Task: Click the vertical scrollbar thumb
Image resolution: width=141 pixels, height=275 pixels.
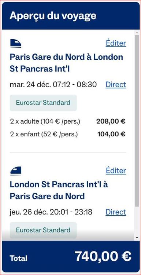Action: [x=137, y=121]
